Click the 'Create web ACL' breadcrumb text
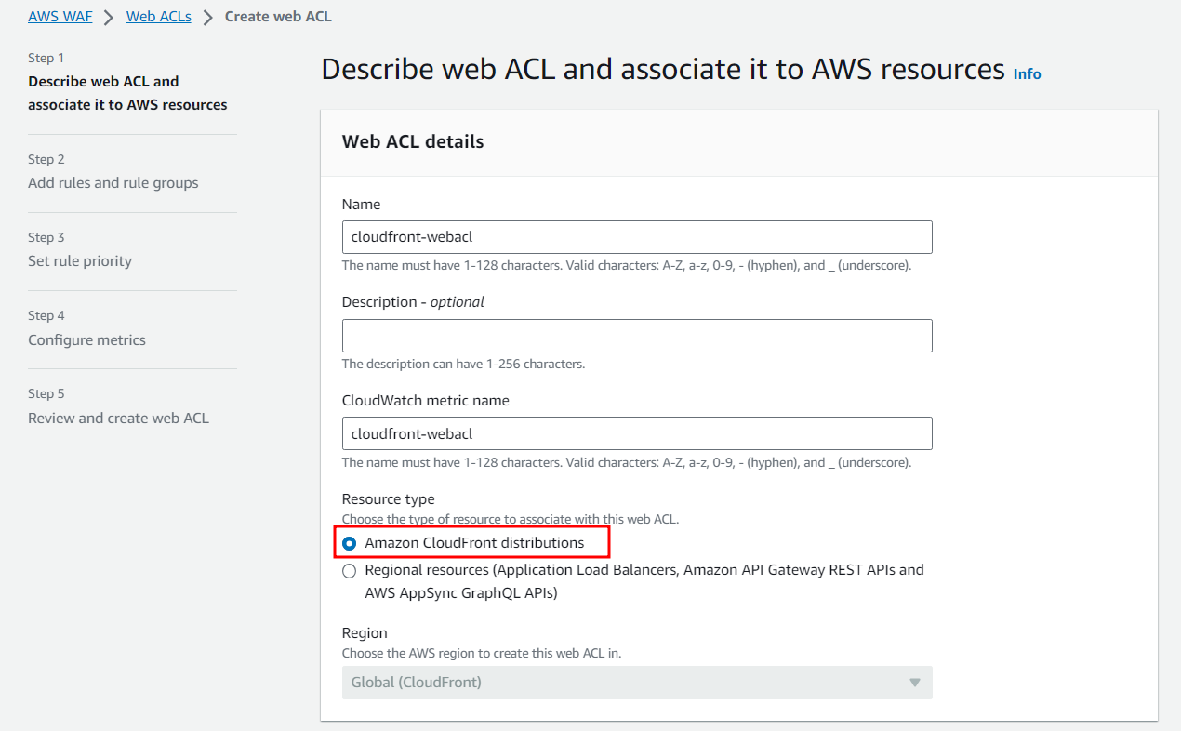1181x731 pixels. (278, 16)
